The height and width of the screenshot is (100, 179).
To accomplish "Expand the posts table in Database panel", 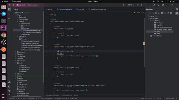I will tap(153, 31).
